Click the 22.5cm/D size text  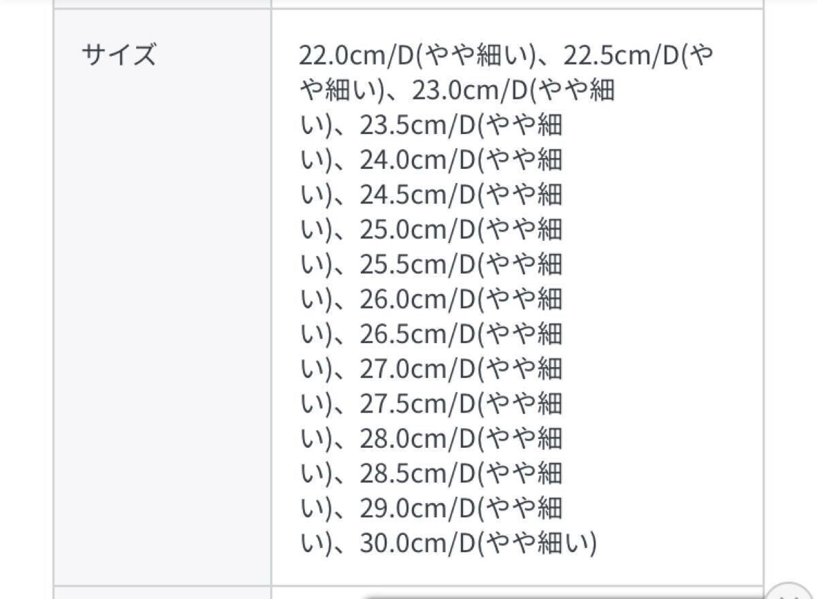[620, 56]
